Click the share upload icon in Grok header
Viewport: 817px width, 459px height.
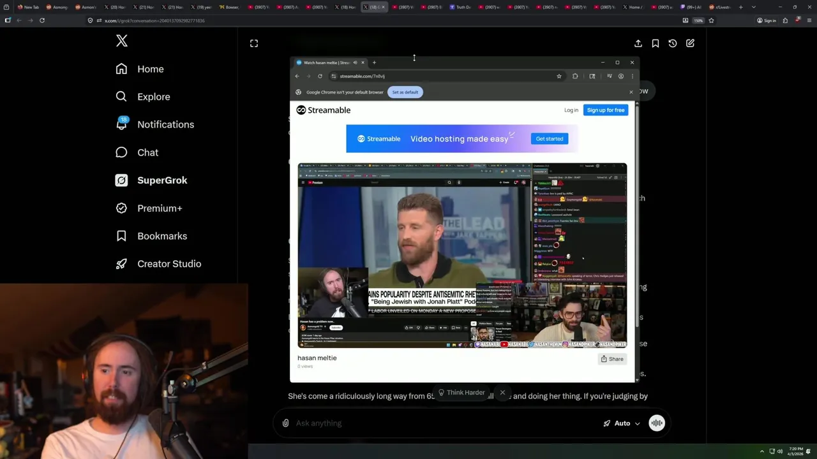point(638,43)
